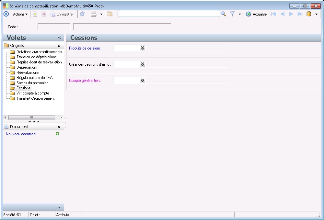
Task: Select Sorties du patrimoine
Action: [32, 83]
